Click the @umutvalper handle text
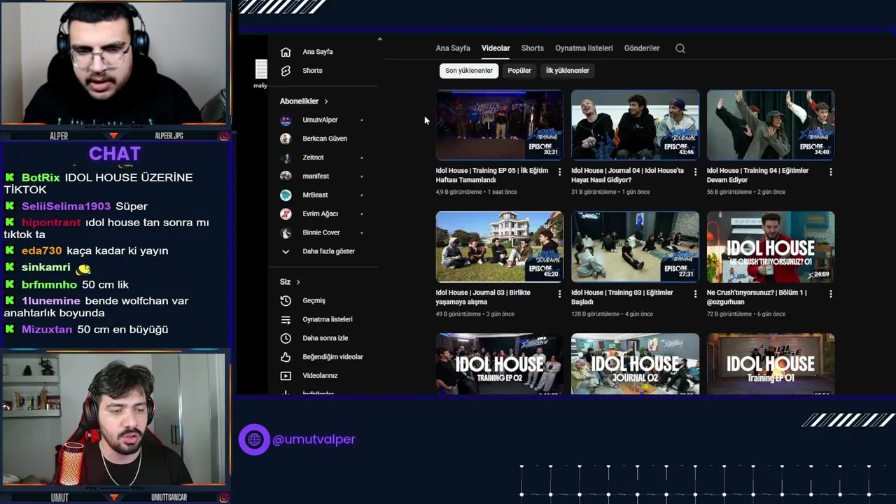 click(x=314, y=440)
